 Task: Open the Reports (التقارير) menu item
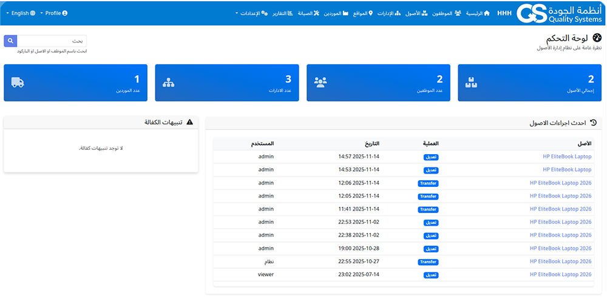[x=283, y=13]
